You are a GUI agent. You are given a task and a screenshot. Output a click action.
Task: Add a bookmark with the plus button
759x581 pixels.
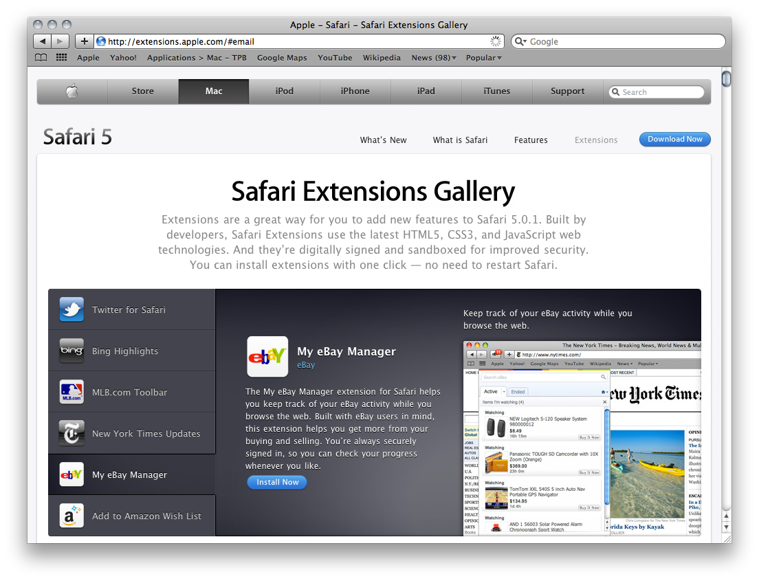85,41
